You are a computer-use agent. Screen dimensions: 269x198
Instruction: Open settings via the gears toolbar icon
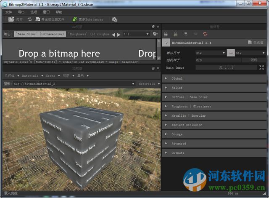pos(114,19)
